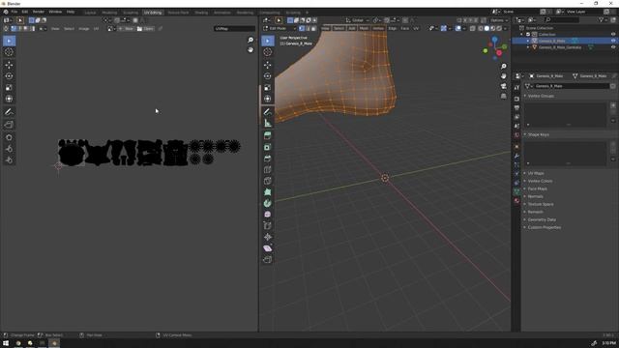Select the Knife tool
The image size is (619, 348).
pos(268,181)
